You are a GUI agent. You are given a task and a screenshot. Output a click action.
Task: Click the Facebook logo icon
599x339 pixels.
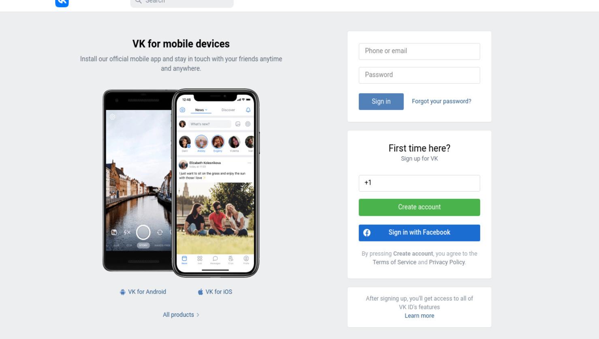point(367,232)
